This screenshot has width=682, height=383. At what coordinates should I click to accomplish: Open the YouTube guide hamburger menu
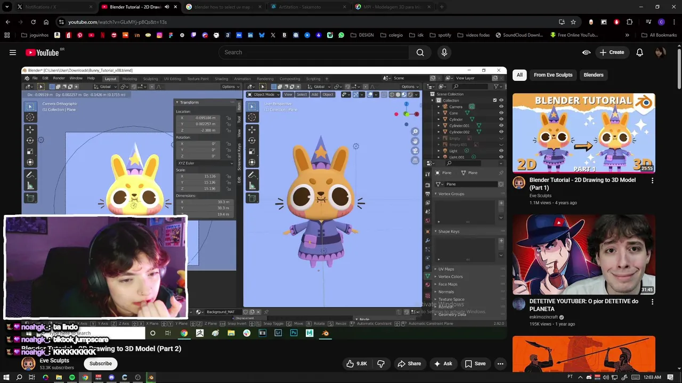coord(13,52)
